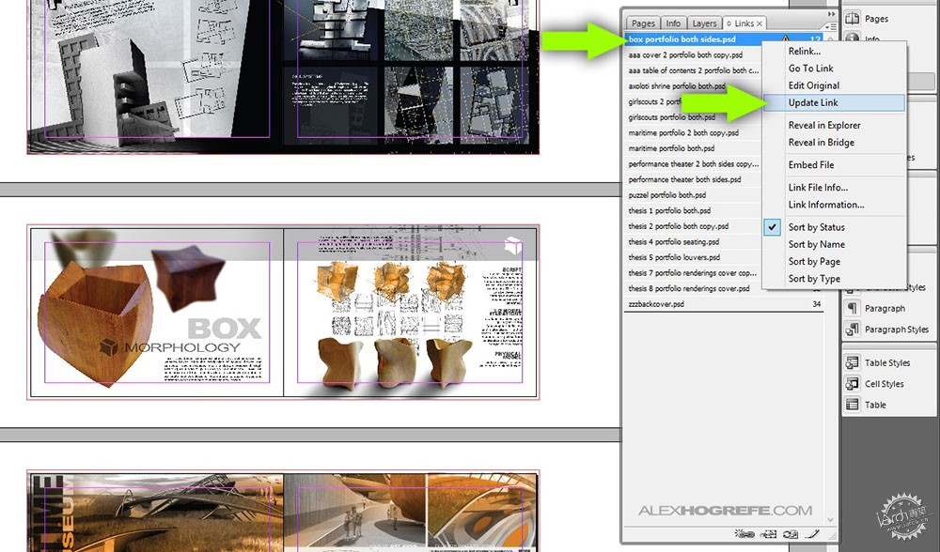Select link 'aaa table of contents 2 portfolio both c...'
This screenshot has width=940, height=552.
pyautogui.click(x=693, y=70)
